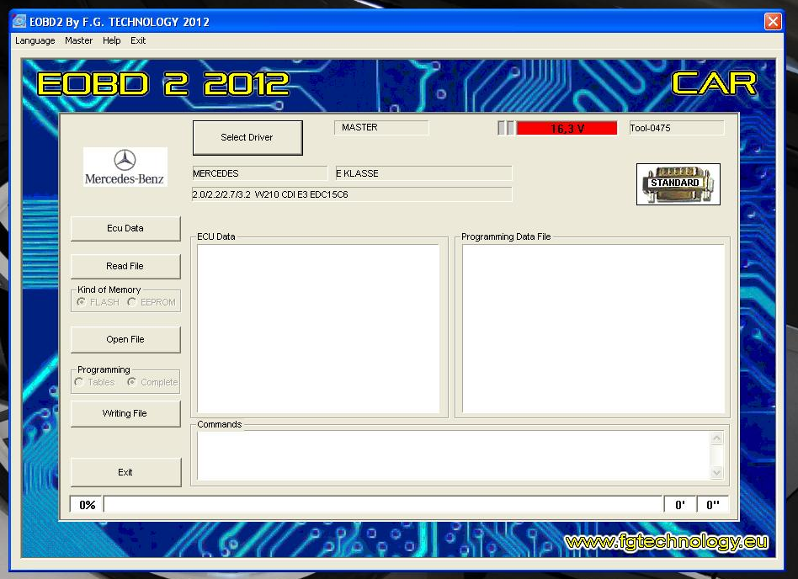
Task: Choose the Complete programming option
Action: 132,382
